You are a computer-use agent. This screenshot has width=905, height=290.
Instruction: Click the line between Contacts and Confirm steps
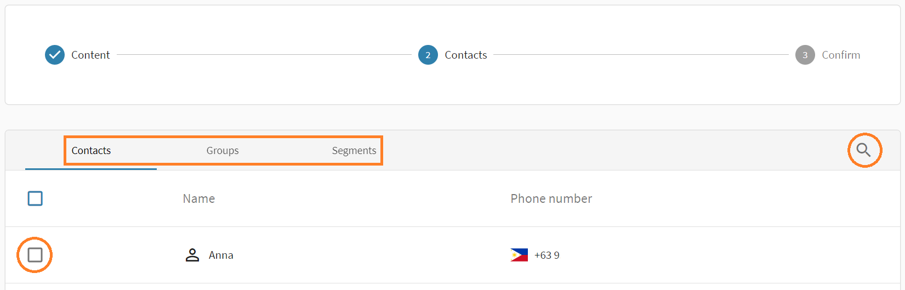640,55
